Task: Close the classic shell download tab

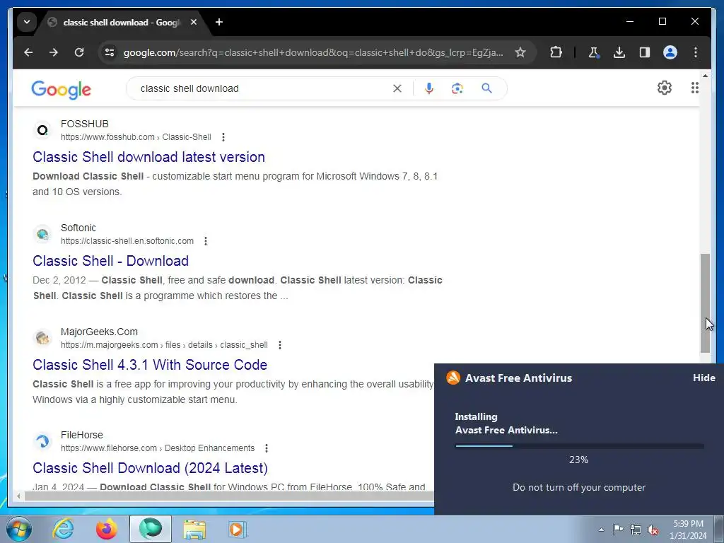Action: pos(194,22)
